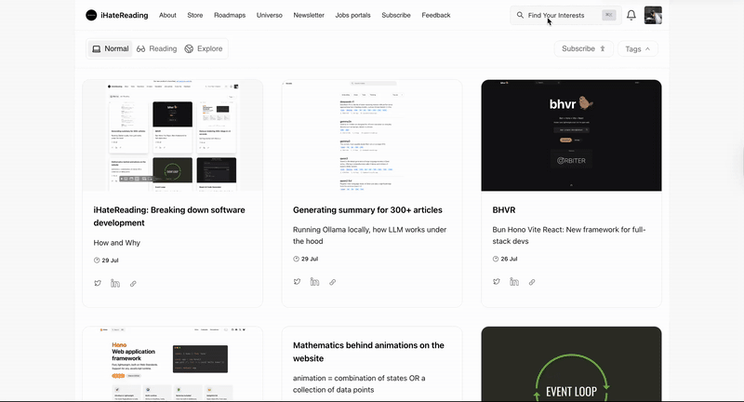The height and width of the screenshot is (402, 744).
Task: Click the search magnifier icon
Action: [x=520, y=15]
